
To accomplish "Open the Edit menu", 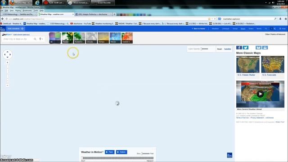I will click(6, 11).
